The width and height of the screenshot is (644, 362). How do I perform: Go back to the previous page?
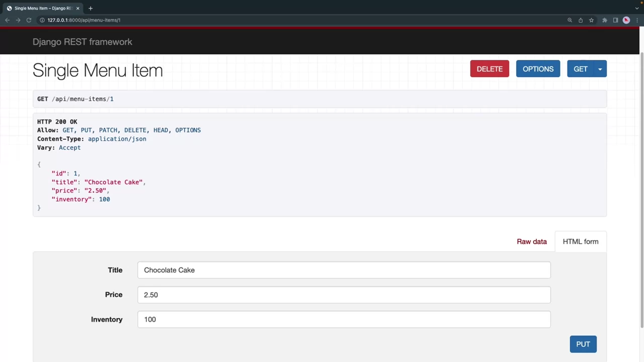7,20
